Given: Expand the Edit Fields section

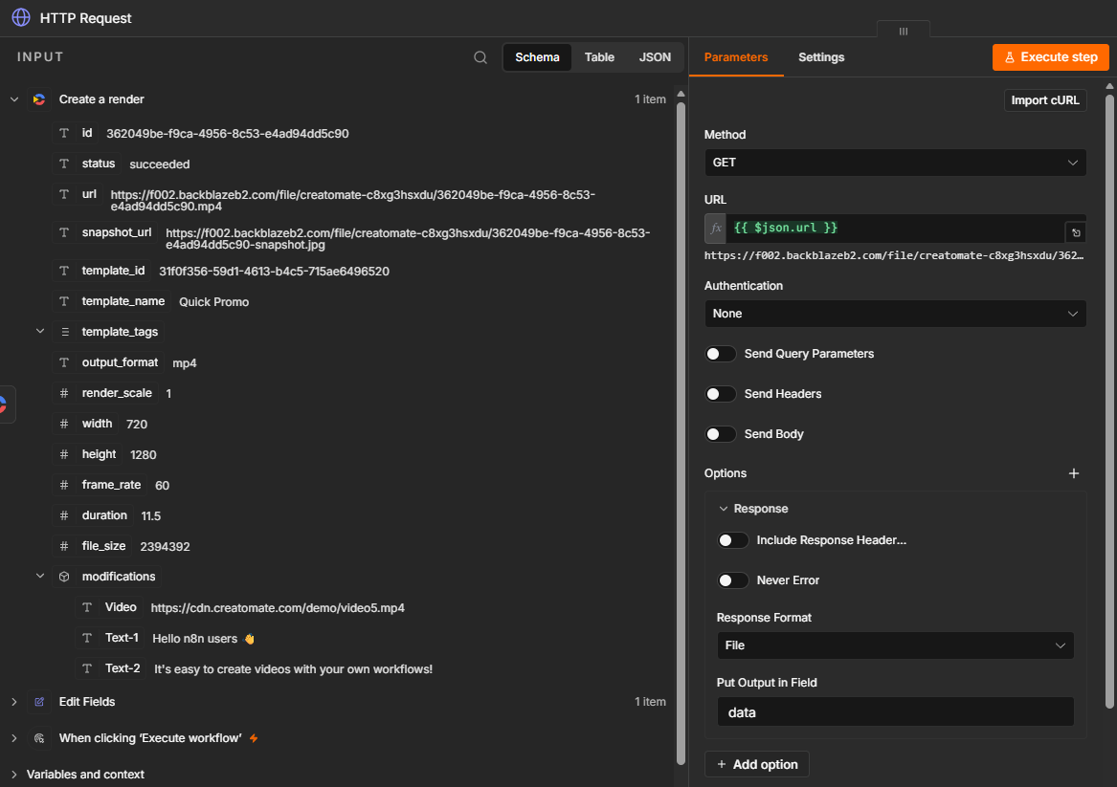Looking at the screenshot, I should 14,702.
